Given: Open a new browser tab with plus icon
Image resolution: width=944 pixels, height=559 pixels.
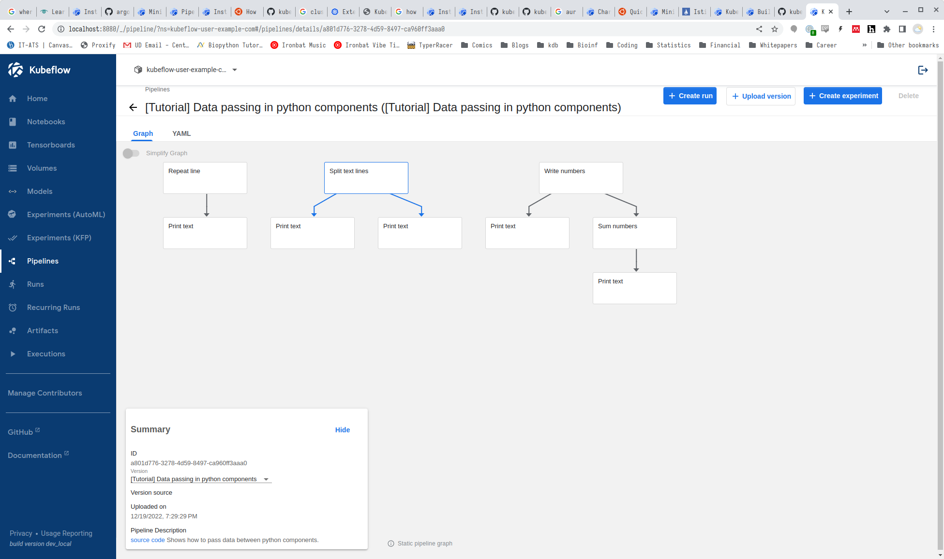Looking at the screenshot, I should coord(849,12).
